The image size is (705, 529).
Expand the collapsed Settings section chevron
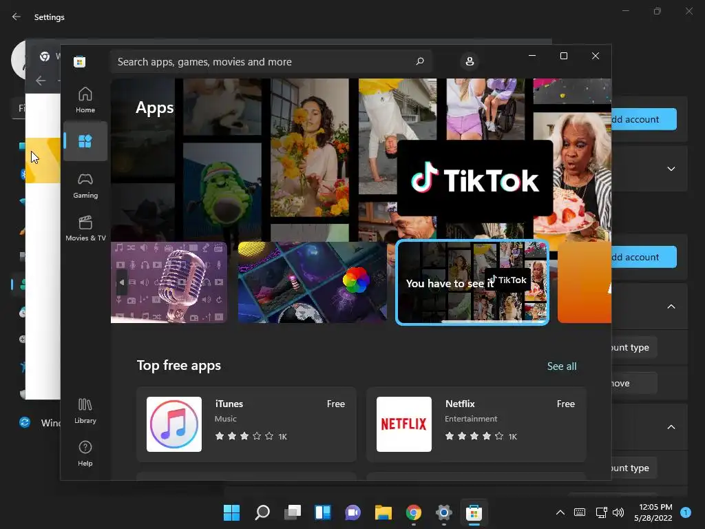click(671, 169)
